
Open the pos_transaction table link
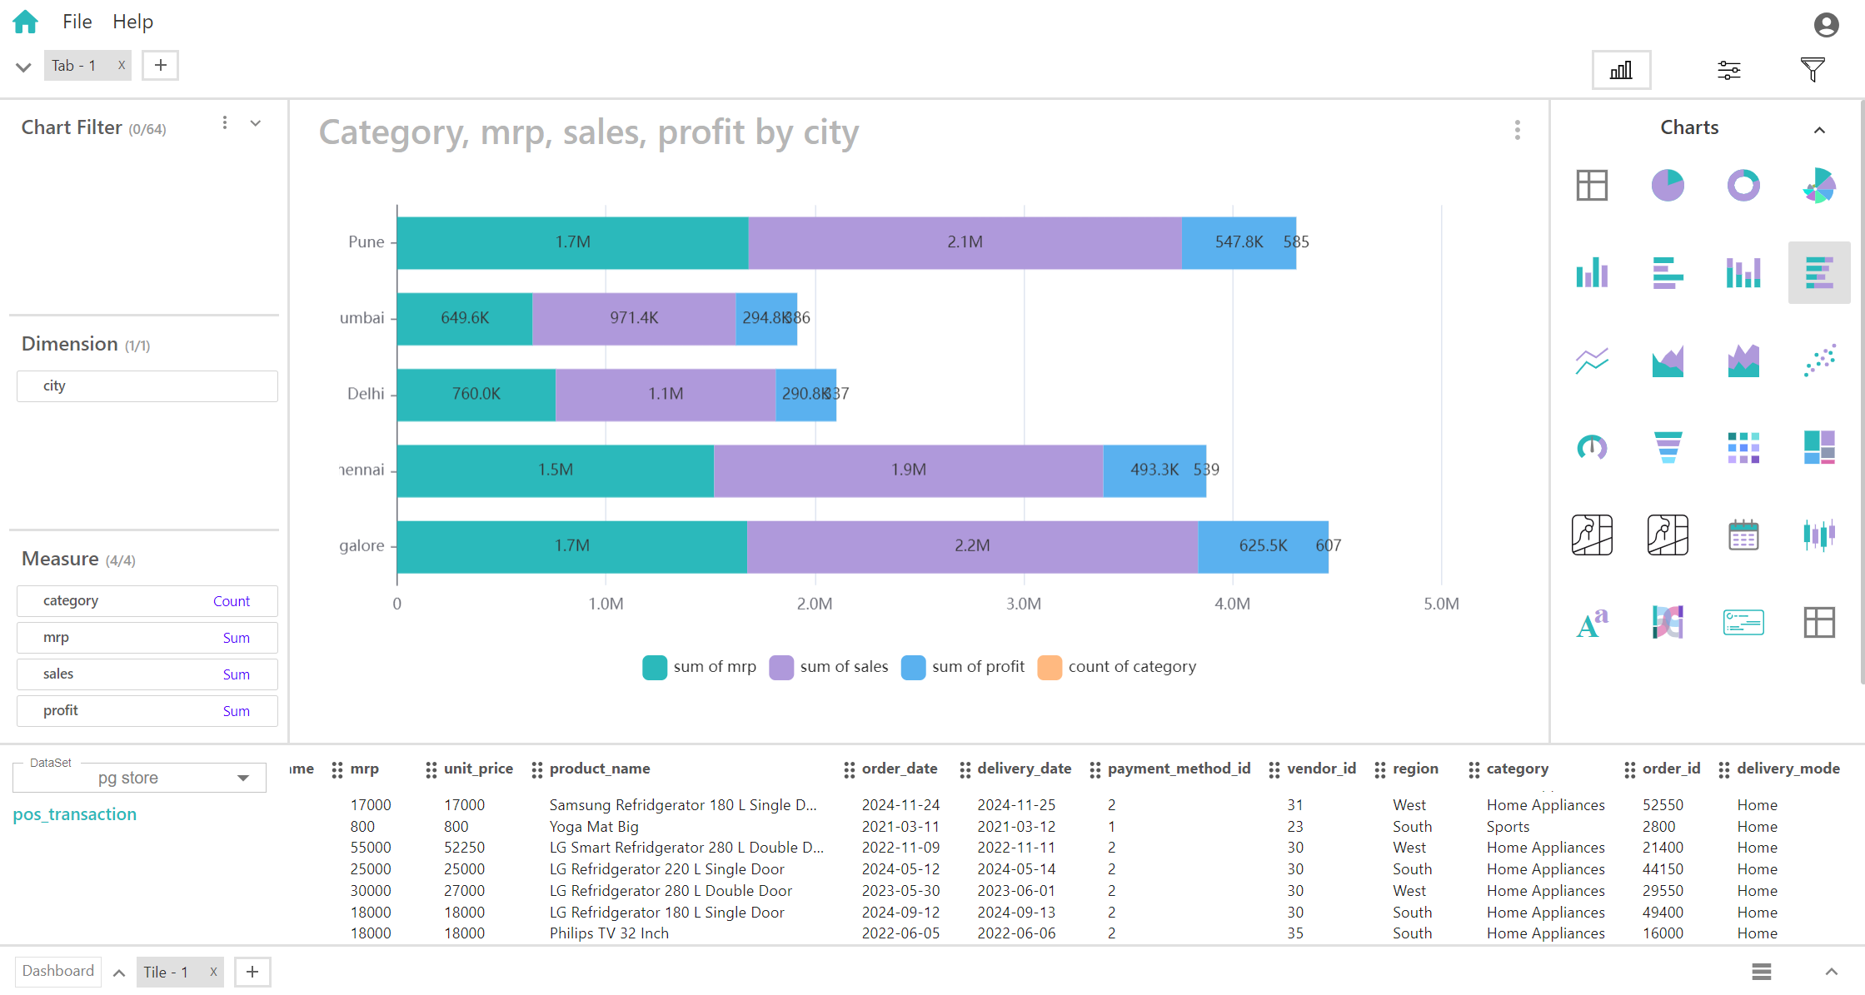tap(75, 814)
